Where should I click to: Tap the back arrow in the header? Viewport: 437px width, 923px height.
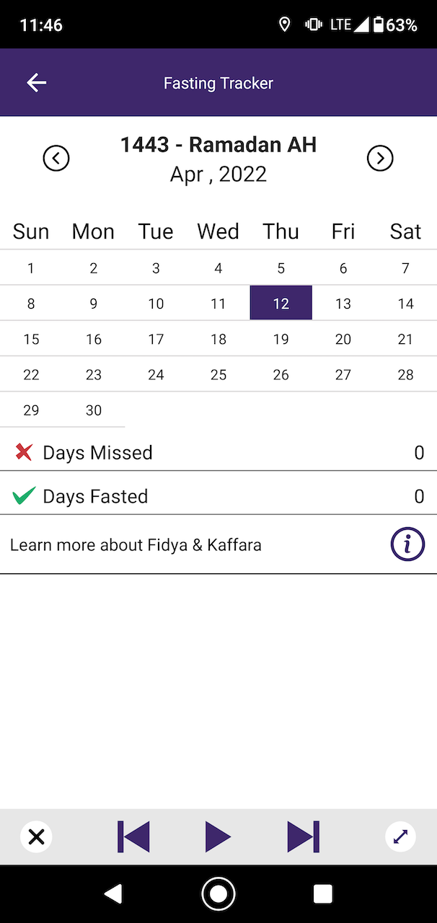click(x=37, y=83)
